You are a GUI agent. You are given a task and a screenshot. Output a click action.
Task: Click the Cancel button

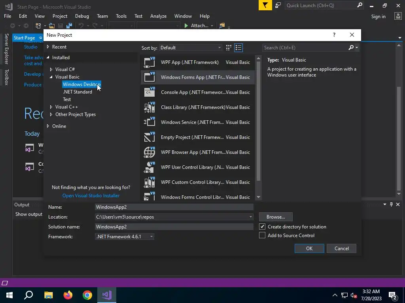(341, 249)
